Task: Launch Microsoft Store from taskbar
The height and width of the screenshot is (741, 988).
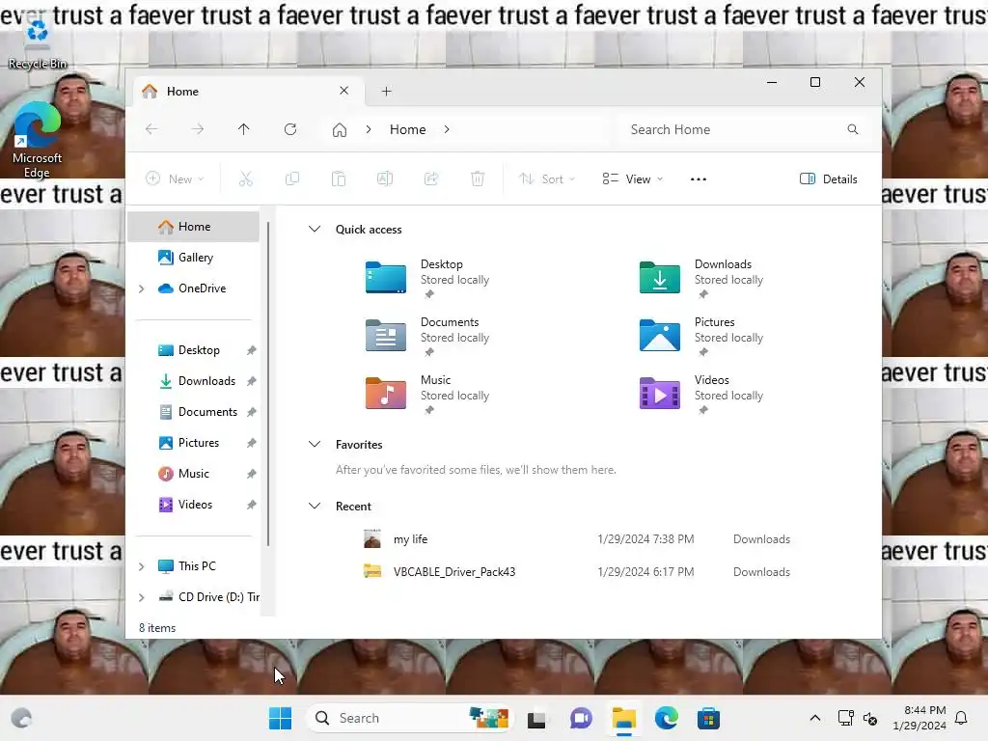Action: (x=708, y=718)
